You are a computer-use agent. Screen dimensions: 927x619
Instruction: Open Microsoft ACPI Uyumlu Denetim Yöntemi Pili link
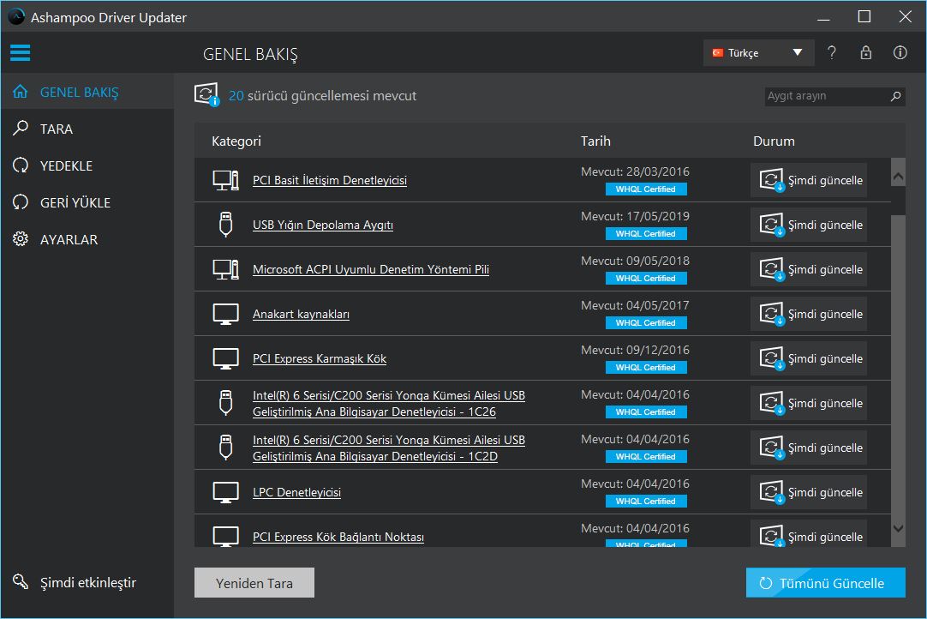coord(371,269)
